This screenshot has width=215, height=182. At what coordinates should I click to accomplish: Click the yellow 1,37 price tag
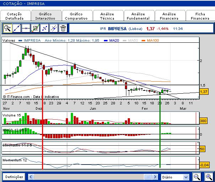tap(204, 92)
